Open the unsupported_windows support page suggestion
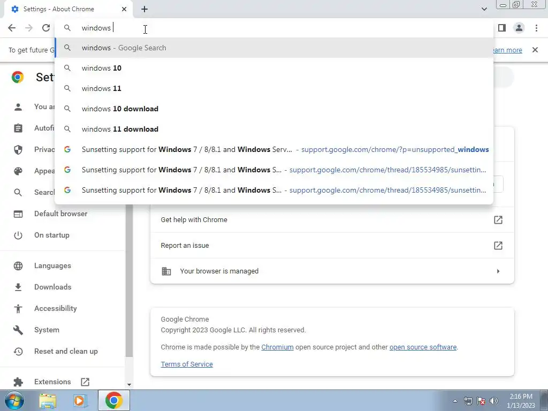Image resolution: width=548 pixels, height=411 pixels. (274, 150)
